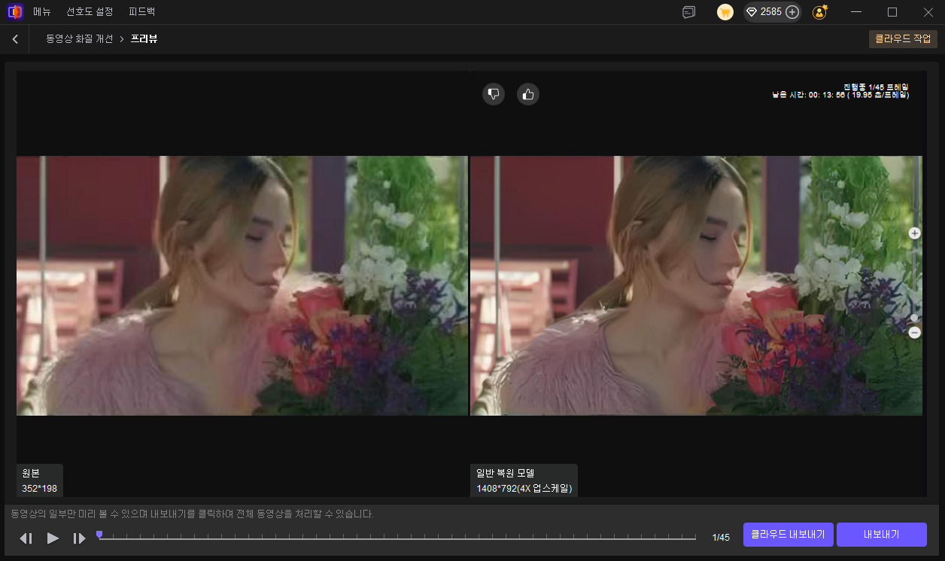Go back with the left arrow

[15, 39]
